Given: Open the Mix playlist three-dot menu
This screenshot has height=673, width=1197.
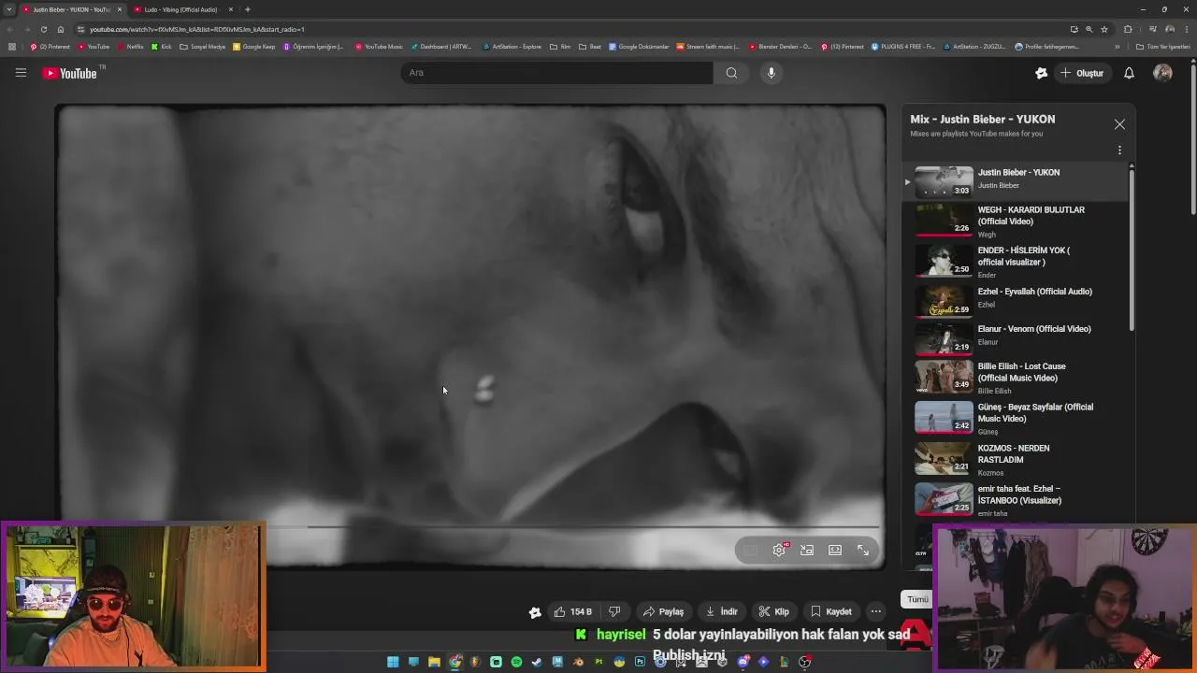Looking at the screenshot, I should coord(1119,150).
